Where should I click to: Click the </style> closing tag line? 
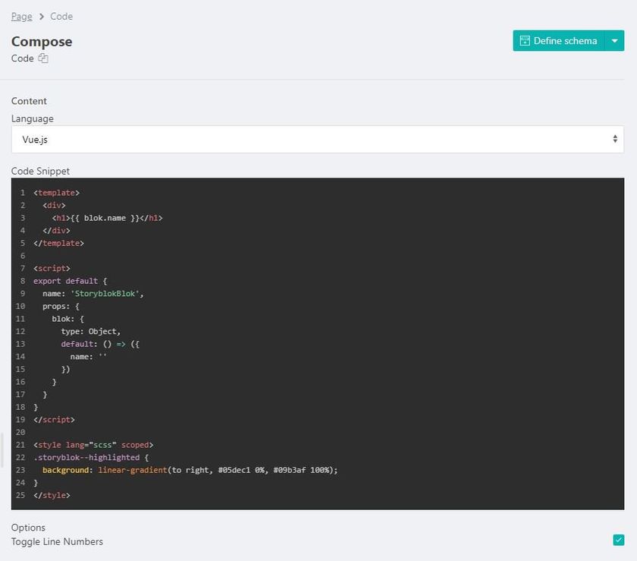(x=52, y=496)
